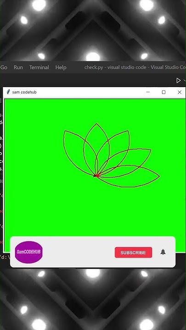Click the SamCODEHUB purple channel logo
The width and height of the screenshot is (186, 330).
point(28,252)
